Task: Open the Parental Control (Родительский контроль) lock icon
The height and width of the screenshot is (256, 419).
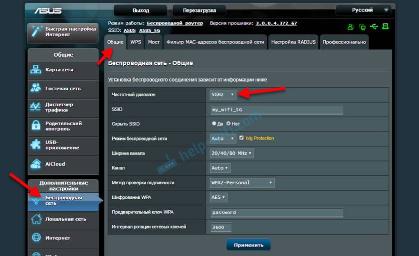Action: point(36,126)
